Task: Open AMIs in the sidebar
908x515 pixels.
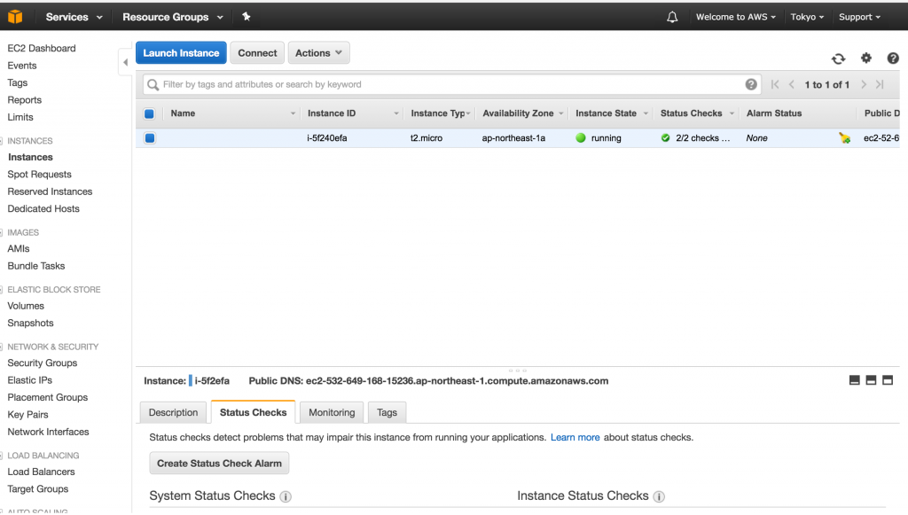Action: pos(18,248)
